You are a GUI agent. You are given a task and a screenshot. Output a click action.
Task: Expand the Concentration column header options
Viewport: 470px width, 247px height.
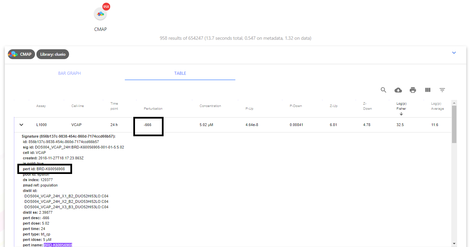click(210, 106)
